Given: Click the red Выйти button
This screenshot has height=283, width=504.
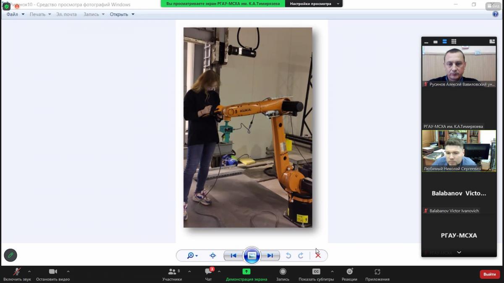Looking at the screenshot, I should [x=489, y=274].
